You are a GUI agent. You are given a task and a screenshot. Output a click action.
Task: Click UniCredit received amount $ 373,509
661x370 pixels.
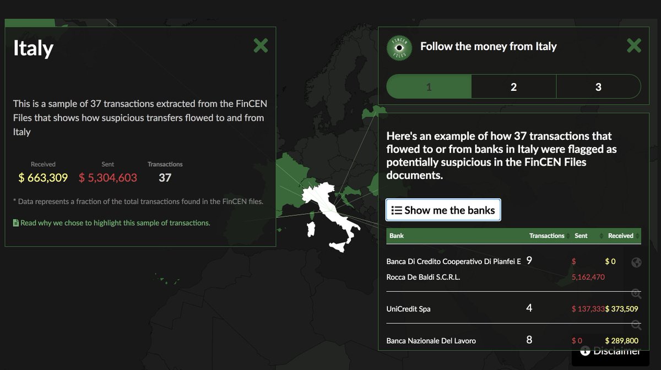[622, 309]
